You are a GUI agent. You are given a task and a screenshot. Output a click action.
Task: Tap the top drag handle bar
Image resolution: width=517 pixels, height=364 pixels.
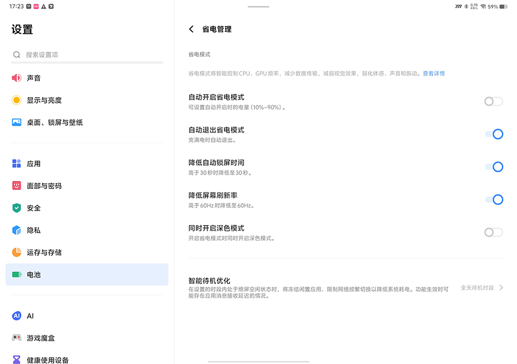click(258, 6)
